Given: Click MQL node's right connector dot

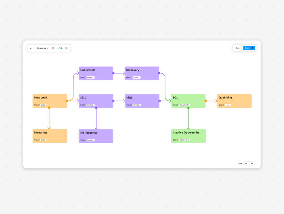Looking at the screenshot, I should point(160,101).
